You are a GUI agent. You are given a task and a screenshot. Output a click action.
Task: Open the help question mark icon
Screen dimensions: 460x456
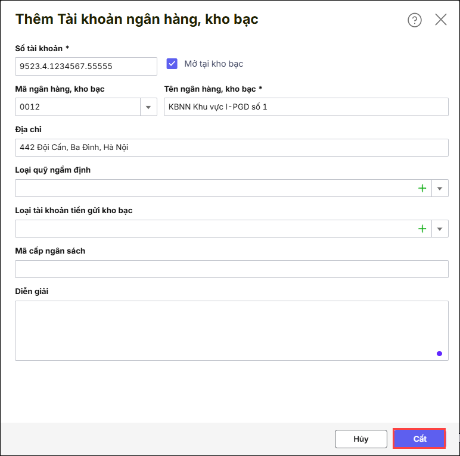pos(414,20)
